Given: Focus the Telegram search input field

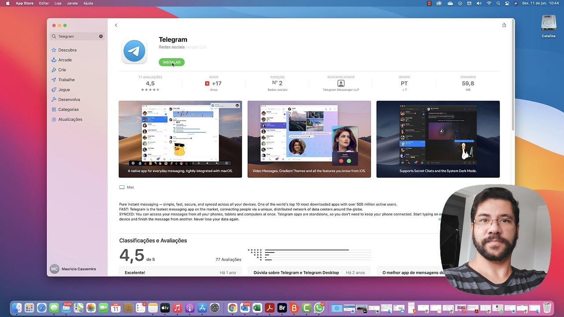Looking at the screenshot, I should [77, 36].
